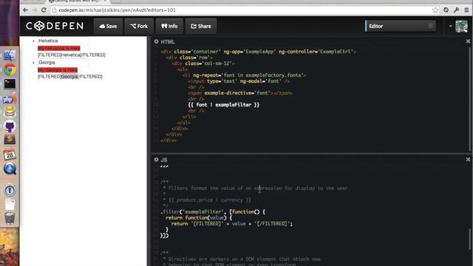The image size is (473, 266).
Task: Open the PHP app in the dock
Action: [x=10, y=98]
